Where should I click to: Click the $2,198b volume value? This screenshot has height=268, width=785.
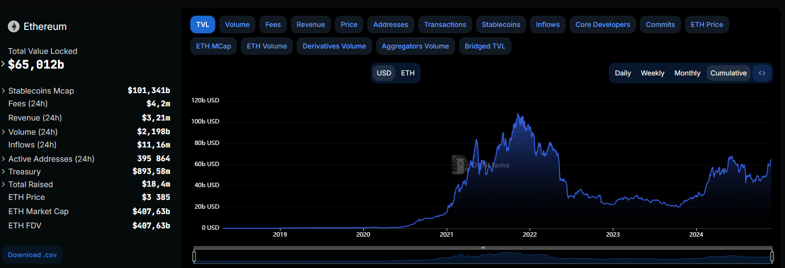point(153,132)
